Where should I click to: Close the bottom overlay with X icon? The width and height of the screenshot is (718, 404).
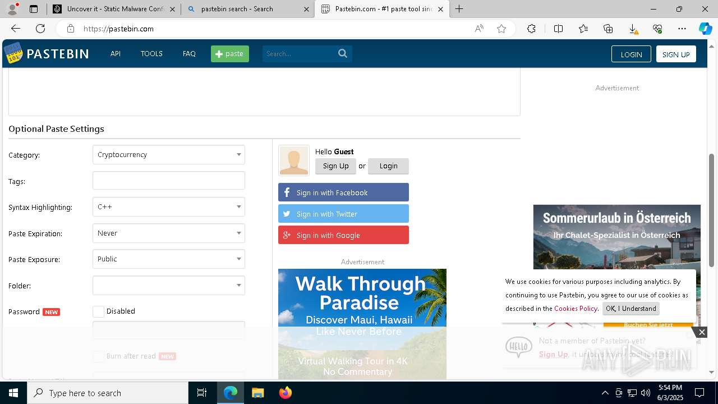pos(702,332)
